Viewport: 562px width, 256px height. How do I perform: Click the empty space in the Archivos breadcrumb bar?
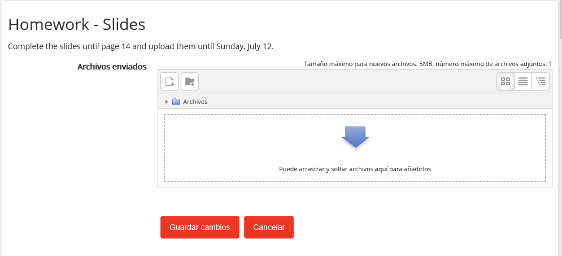[379, 102]
